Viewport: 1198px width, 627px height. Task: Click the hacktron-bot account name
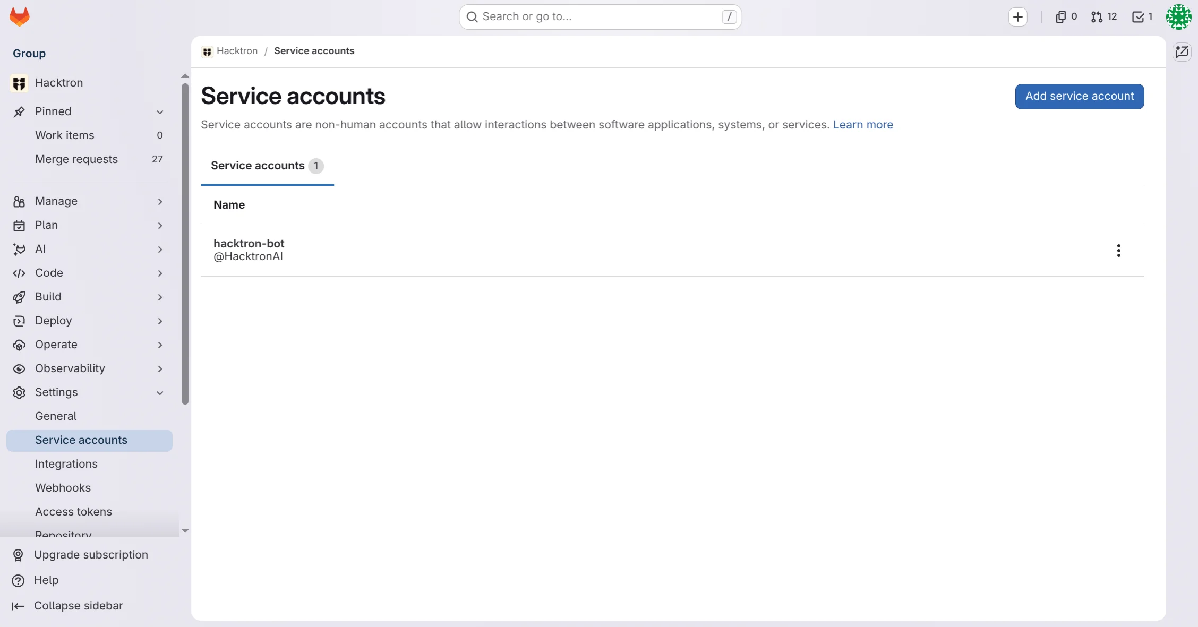249,244
